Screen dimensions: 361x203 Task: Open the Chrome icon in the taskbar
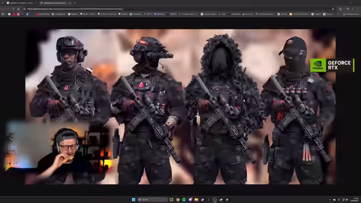click(178, 200)
